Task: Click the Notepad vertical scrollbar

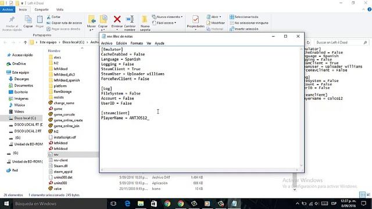Action: [x=301, y=107]
